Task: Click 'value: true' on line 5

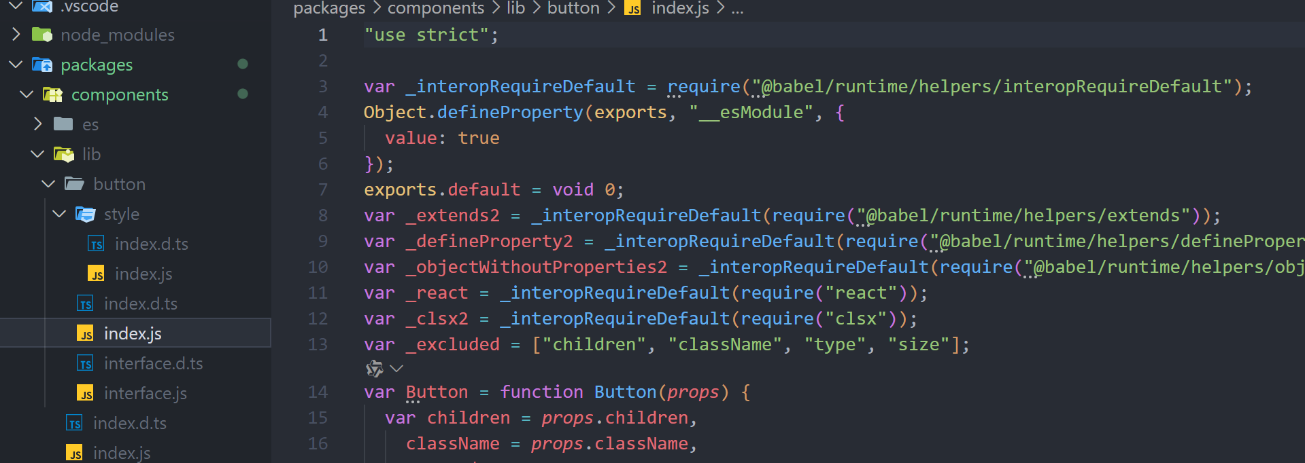Action: point(442,138)
